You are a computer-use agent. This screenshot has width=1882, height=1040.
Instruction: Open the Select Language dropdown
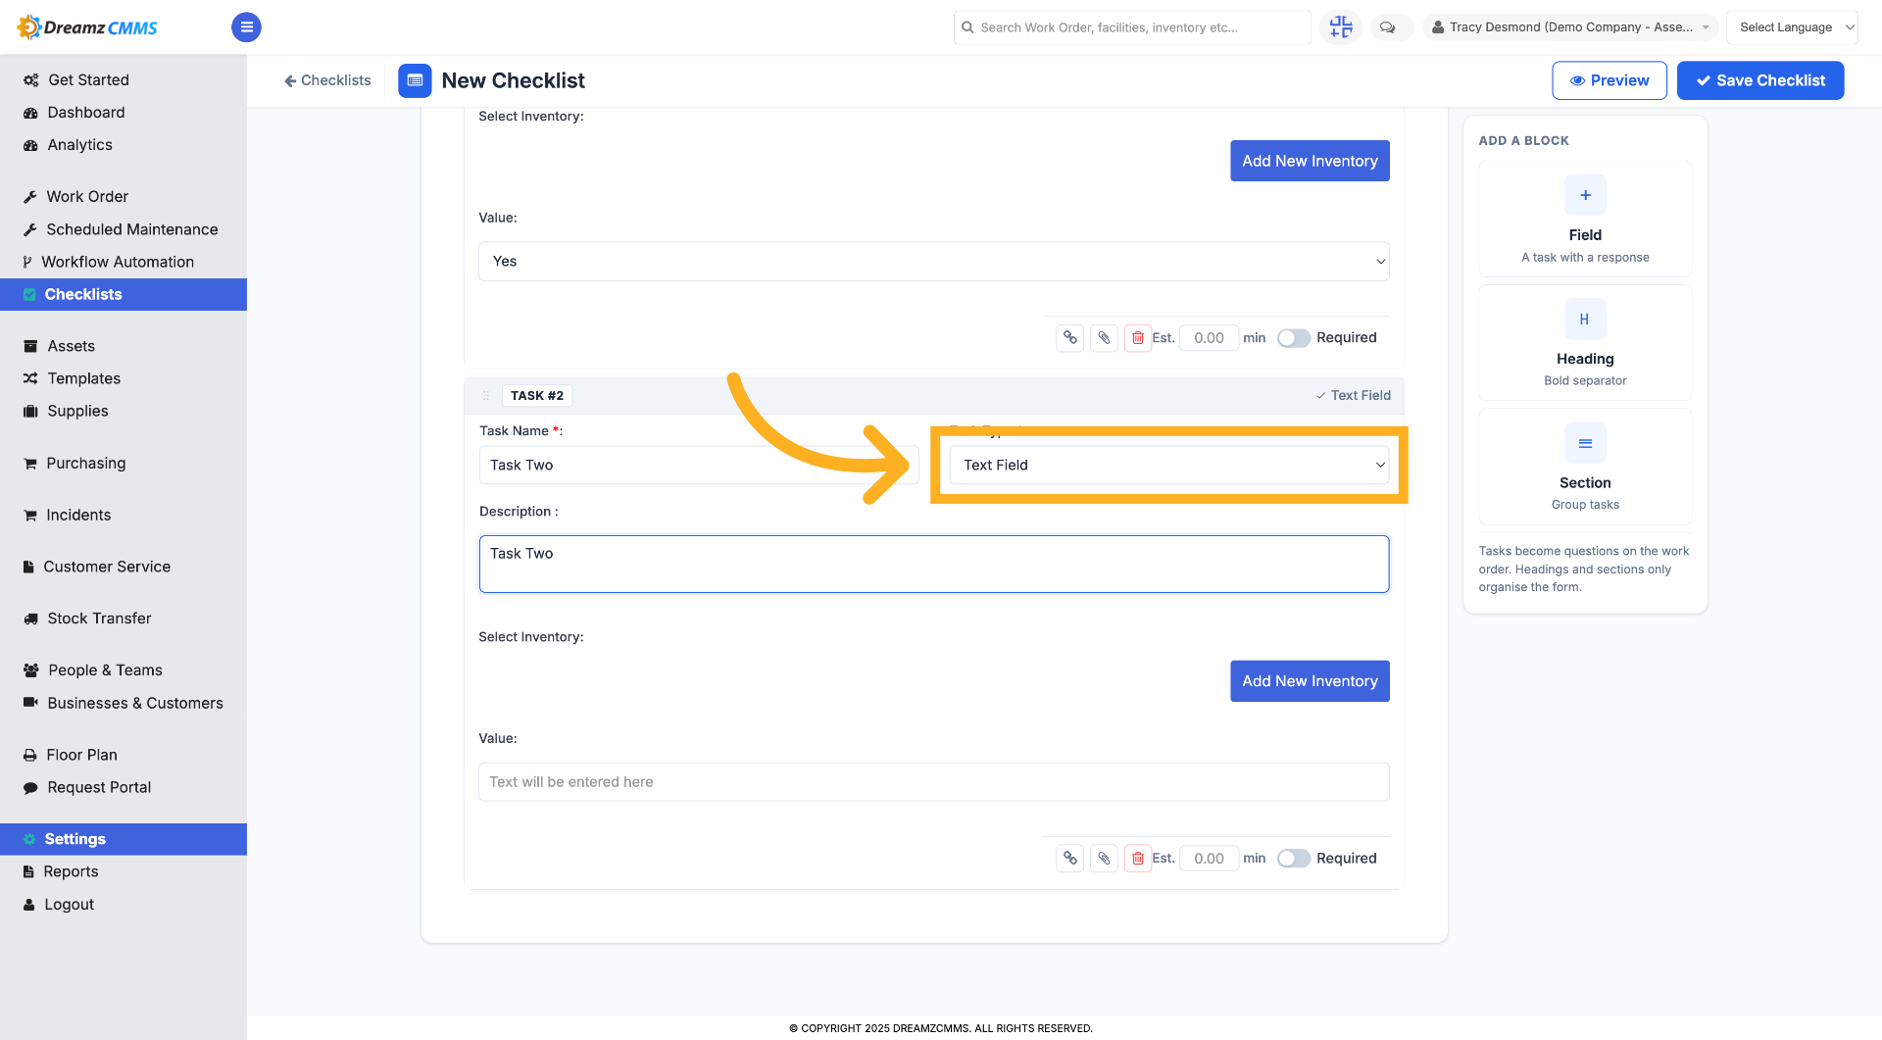pyautogui.click(x=1792, y=27)
